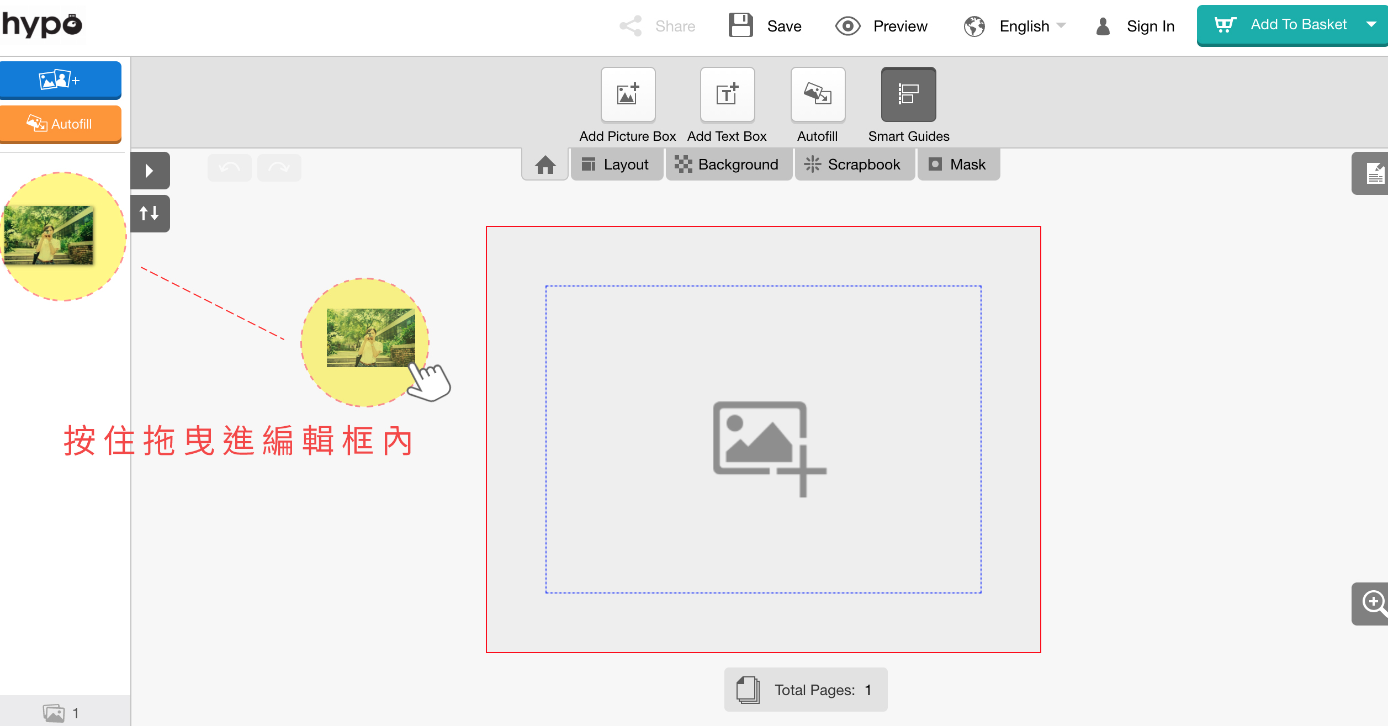Click the Add Picture Box icon
The height and width of the screenshot is (726, 1388).
point(628,94)
